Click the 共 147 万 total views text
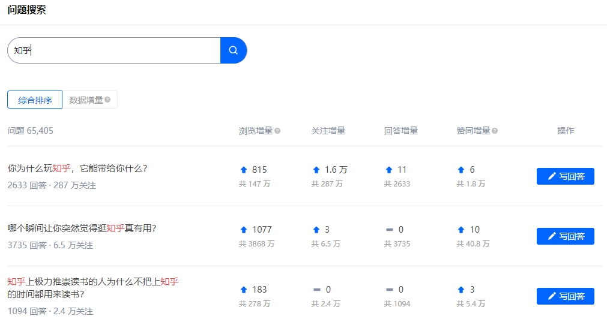 coord(255,184)
